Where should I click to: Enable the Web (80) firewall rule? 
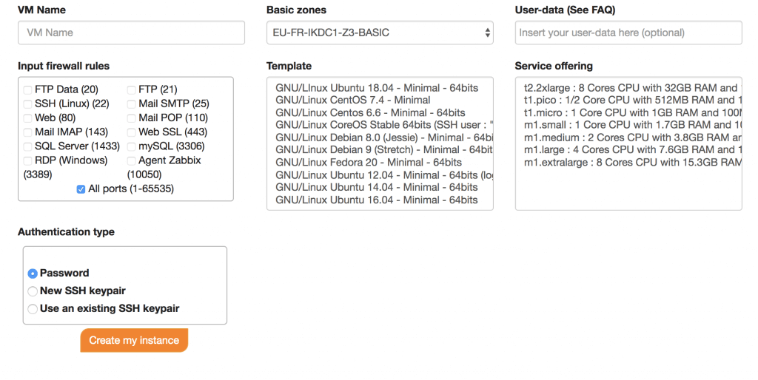click(x=28, y=118)
